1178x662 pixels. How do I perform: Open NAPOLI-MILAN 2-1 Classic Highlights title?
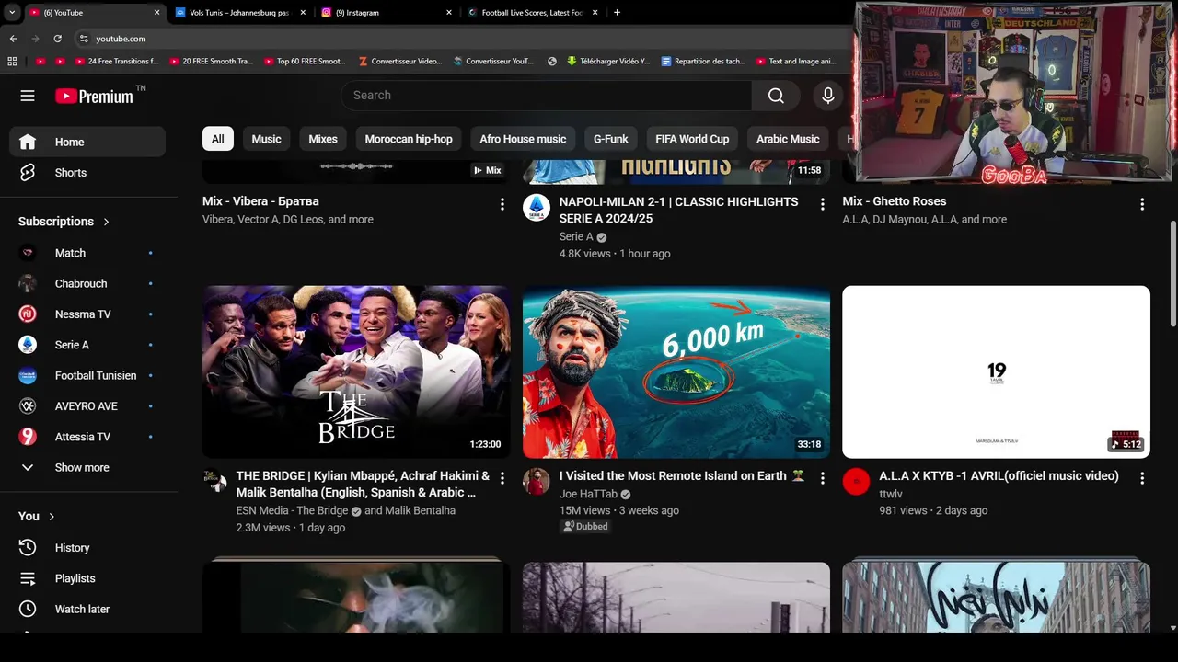[x=678, y=210]
